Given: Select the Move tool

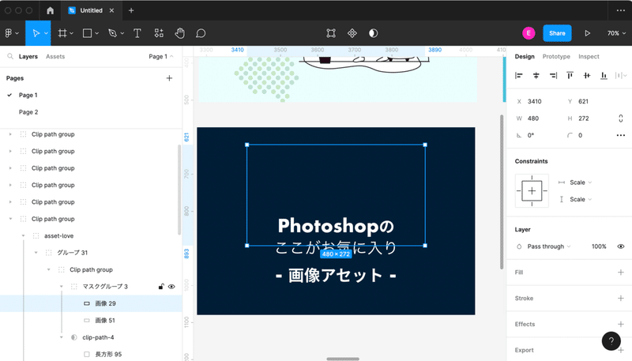Looking at the screenshot, I should coord(36,33).
